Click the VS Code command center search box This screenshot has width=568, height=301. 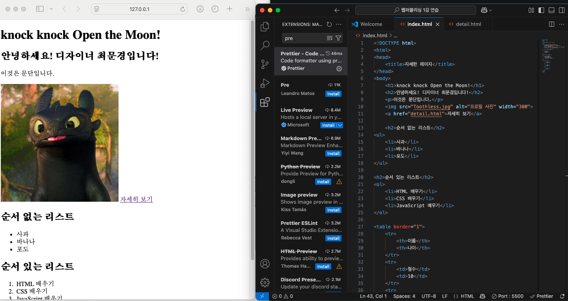(415, 10)
